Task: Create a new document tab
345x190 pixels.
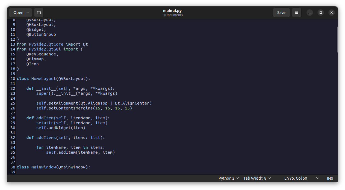Action: click(39, 13)
